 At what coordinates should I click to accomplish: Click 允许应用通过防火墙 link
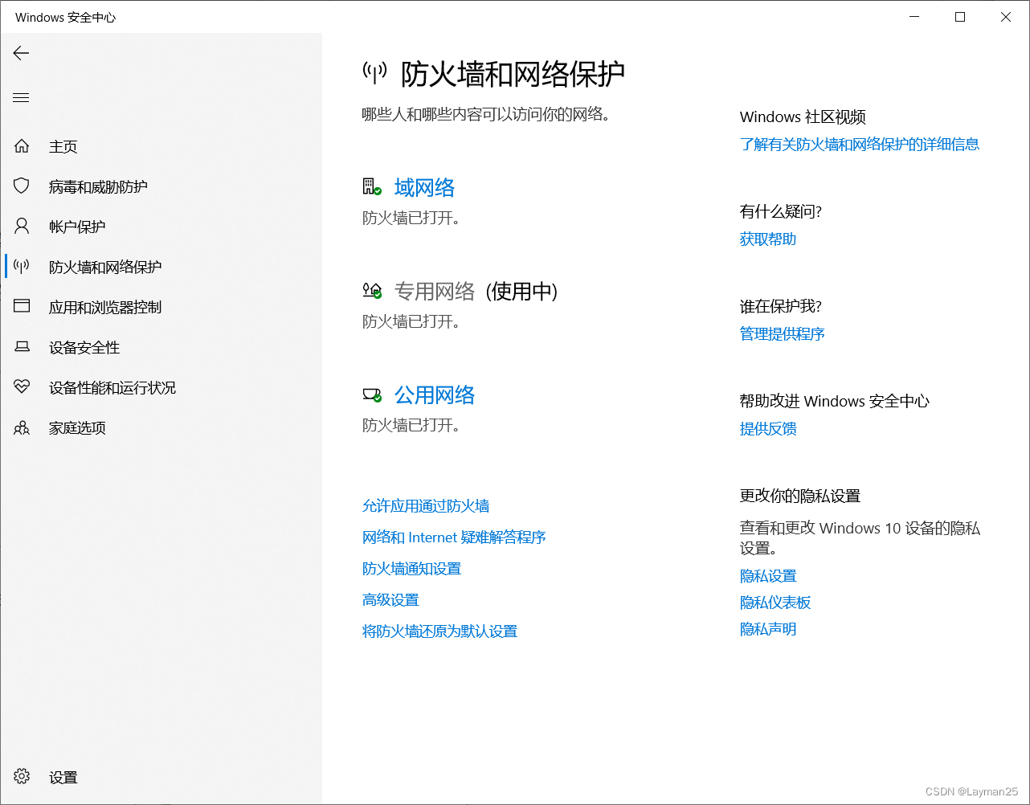(x=426, y=505)
